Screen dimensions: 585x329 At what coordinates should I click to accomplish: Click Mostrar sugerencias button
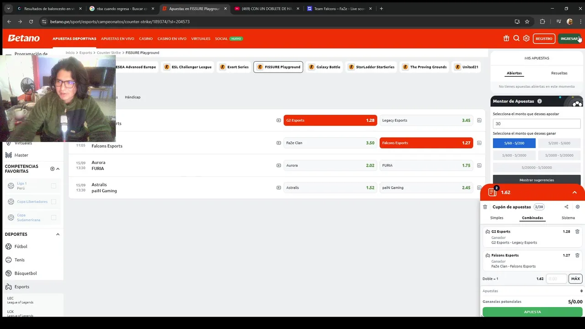coord(537,180)
